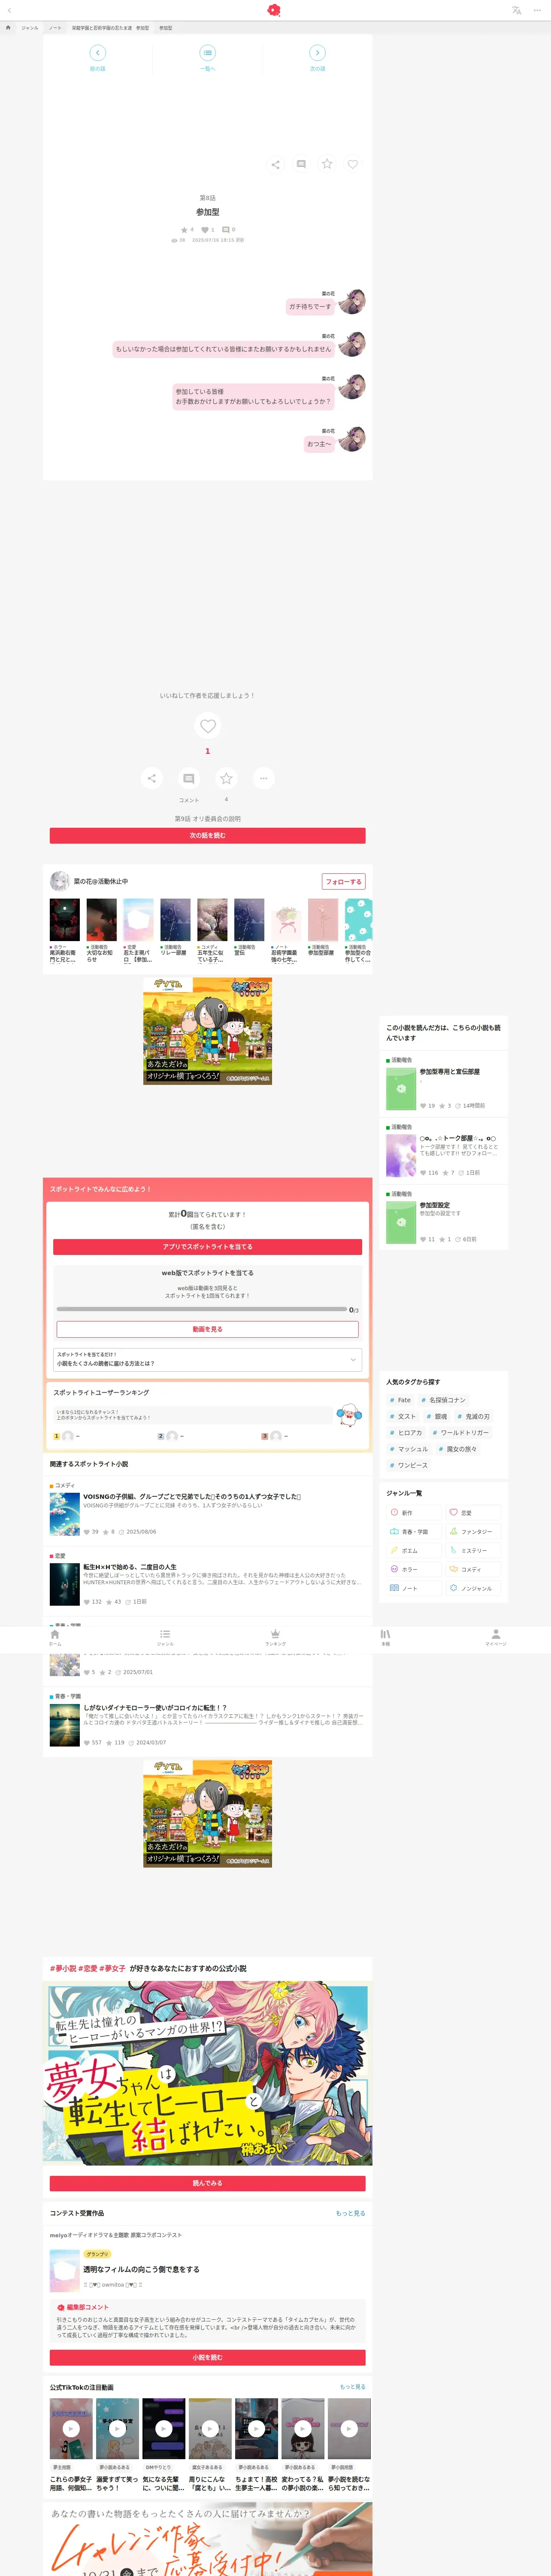This screenshot has width=551, height=2576.
Task: Click the bottom share icon
Action: [152, 778]
